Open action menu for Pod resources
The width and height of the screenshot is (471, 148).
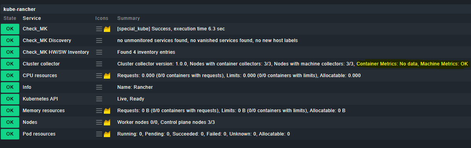[x=99, y=134]
